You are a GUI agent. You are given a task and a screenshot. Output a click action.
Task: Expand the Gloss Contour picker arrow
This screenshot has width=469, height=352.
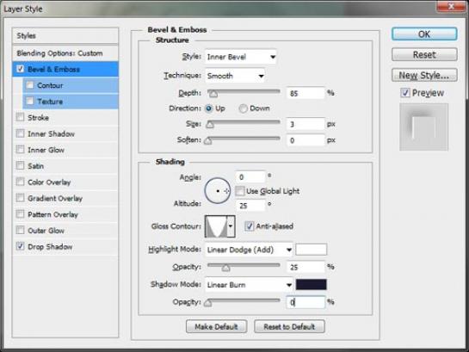231,226
